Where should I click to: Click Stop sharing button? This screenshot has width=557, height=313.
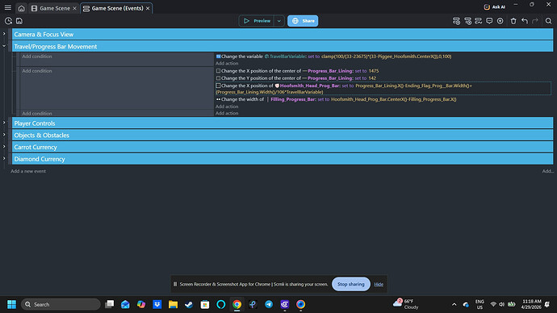coord(351,284)
